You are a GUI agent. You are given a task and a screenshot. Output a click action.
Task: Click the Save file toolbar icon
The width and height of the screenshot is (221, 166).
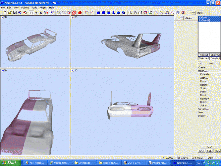point(15,13)
